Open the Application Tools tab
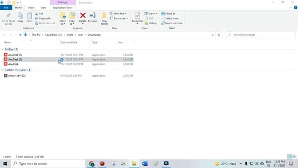This screenshot has width=298, height=168. click(63, 7)
